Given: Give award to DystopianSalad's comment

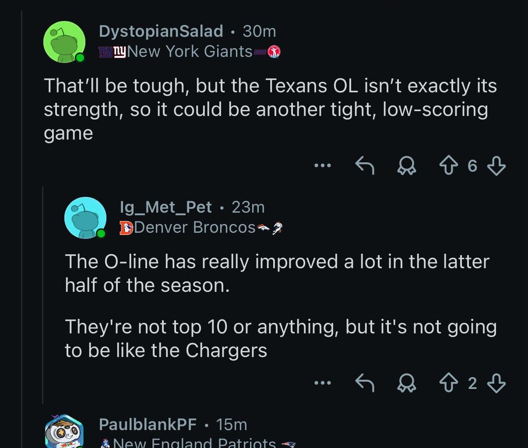Looking at the screenshot, I should [406, 166].
